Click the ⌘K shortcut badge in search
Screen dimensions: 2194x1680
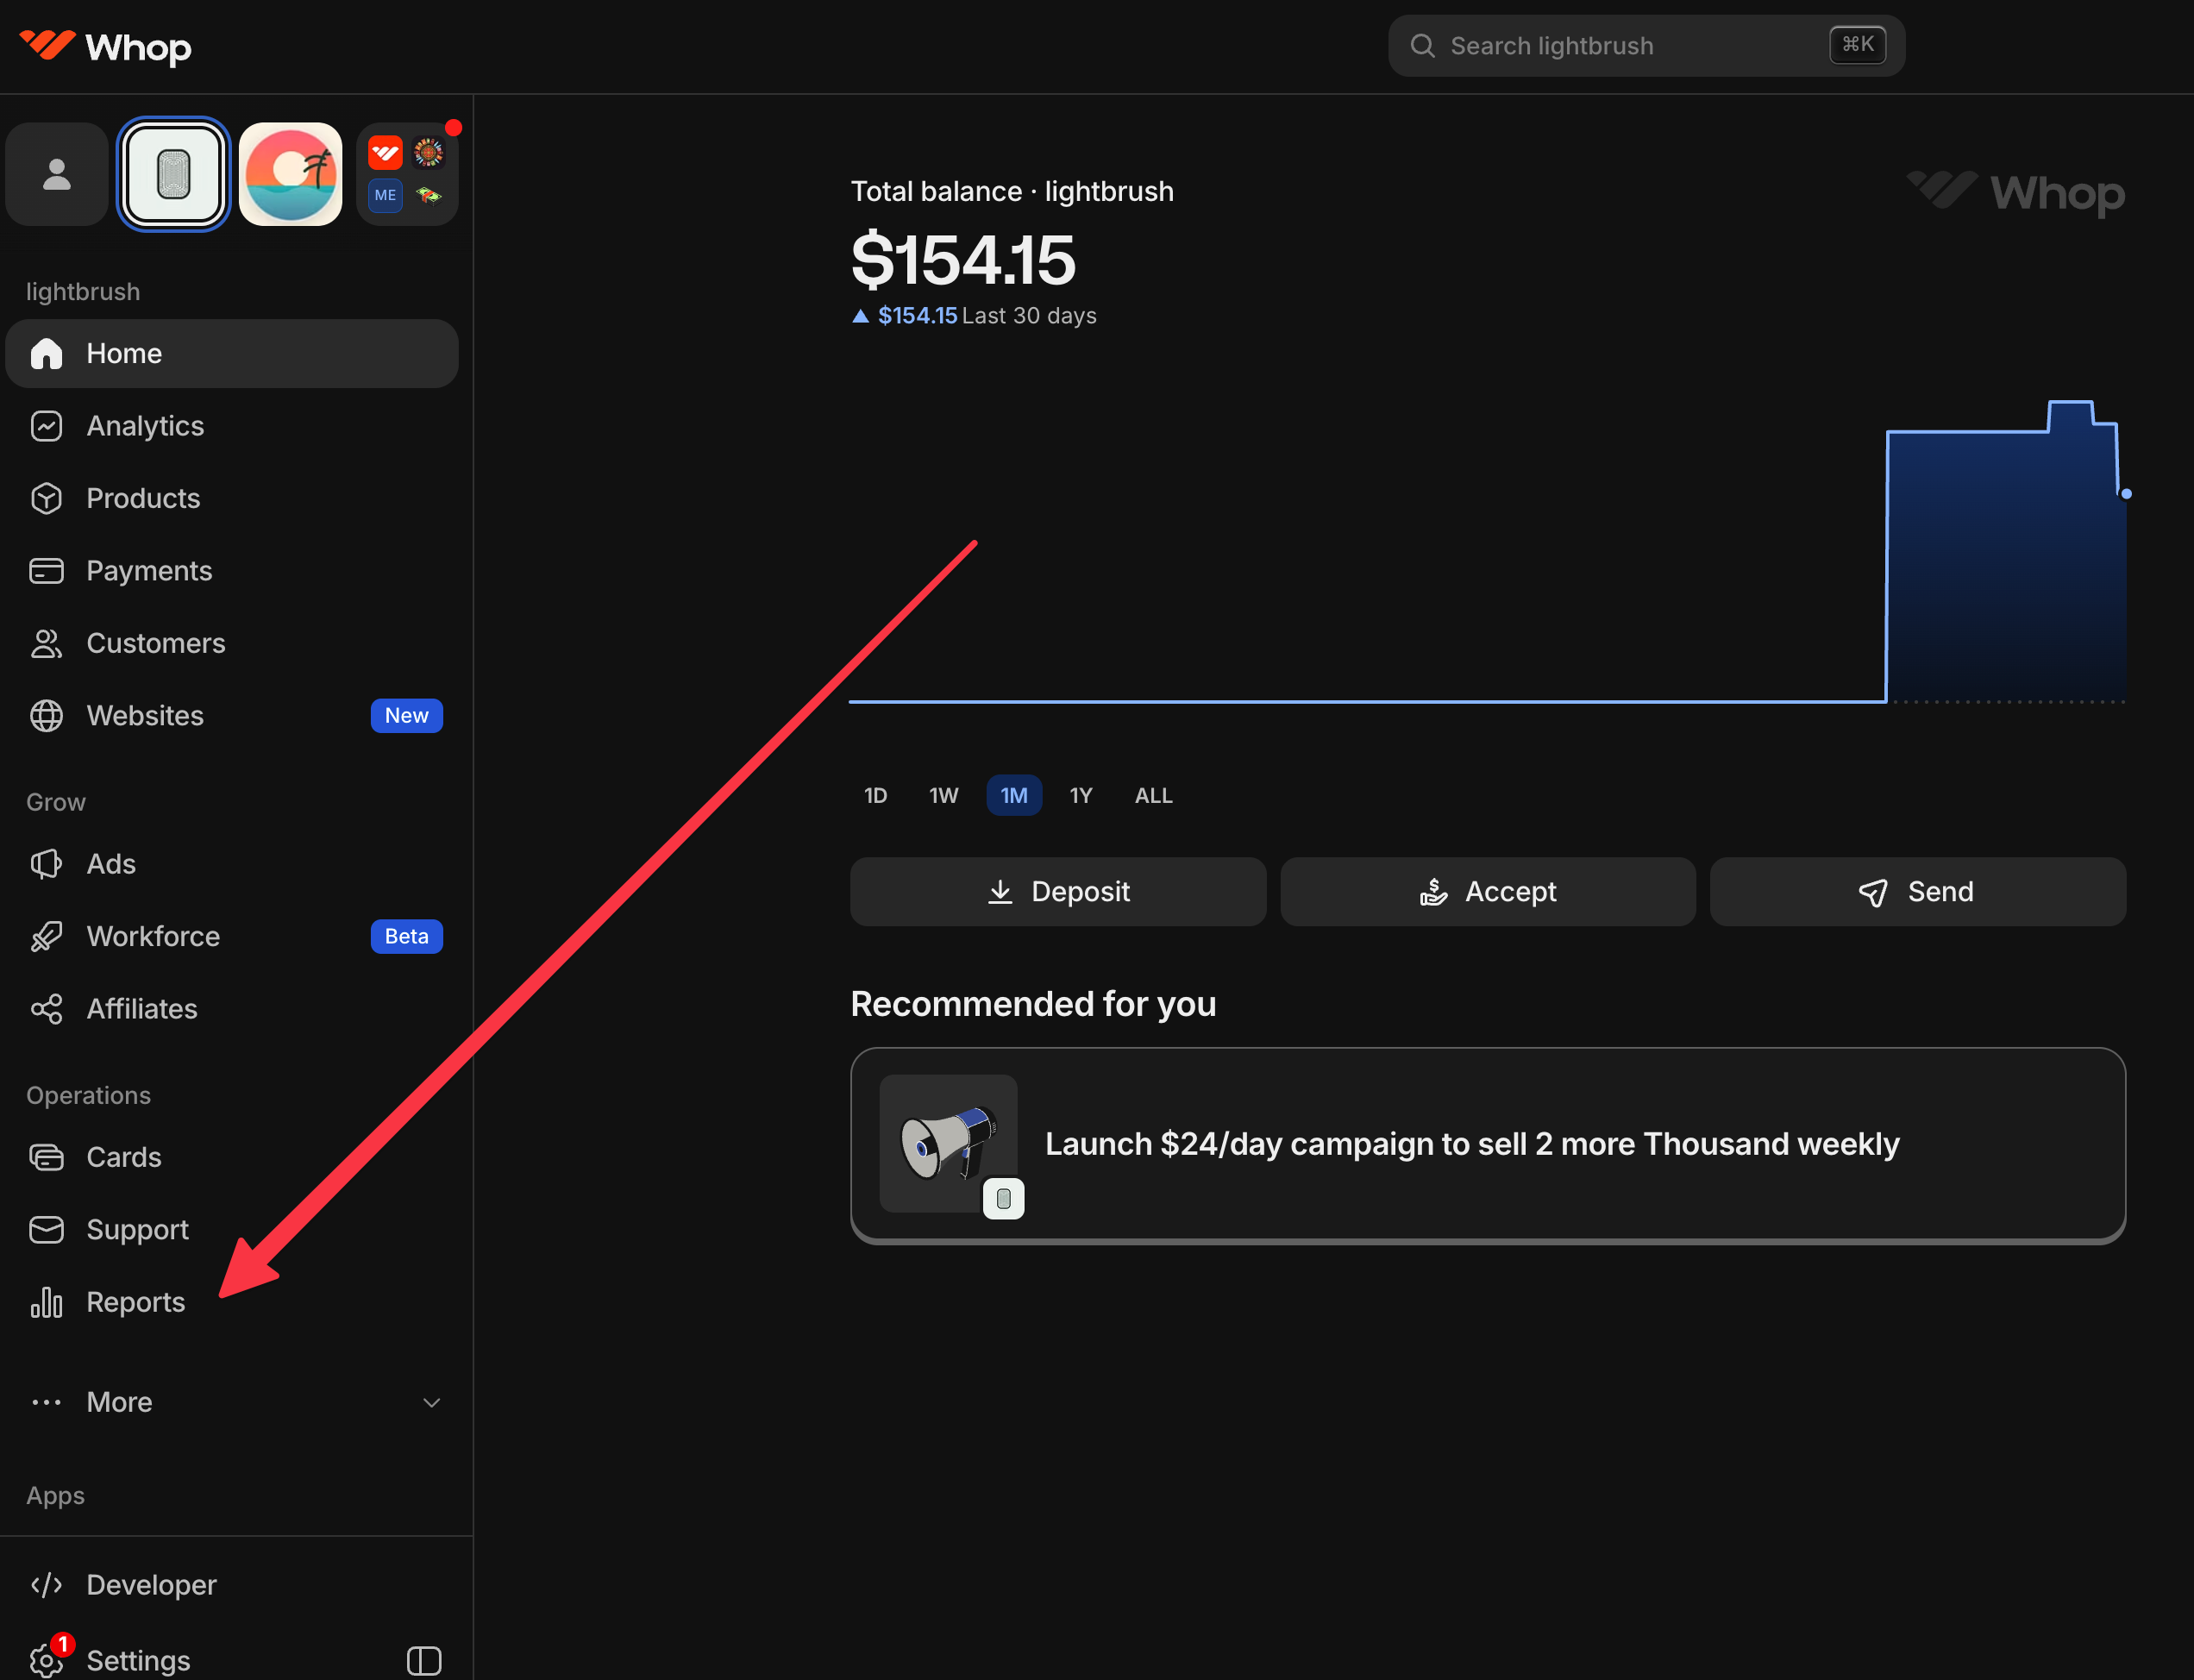1858,45
